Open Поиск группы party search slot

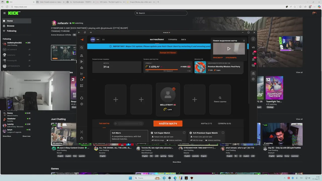220,100
